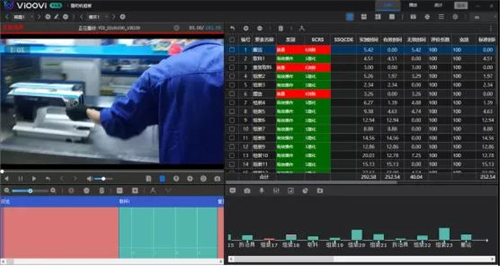Click the trash delete icon above the table
The image size is (500, 266).
pos(281,29)
